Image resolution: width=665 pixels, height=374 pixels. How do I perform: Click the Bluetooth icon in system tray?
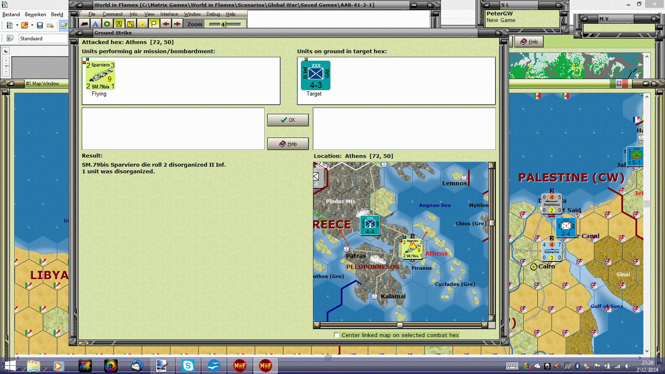point(577,366)
